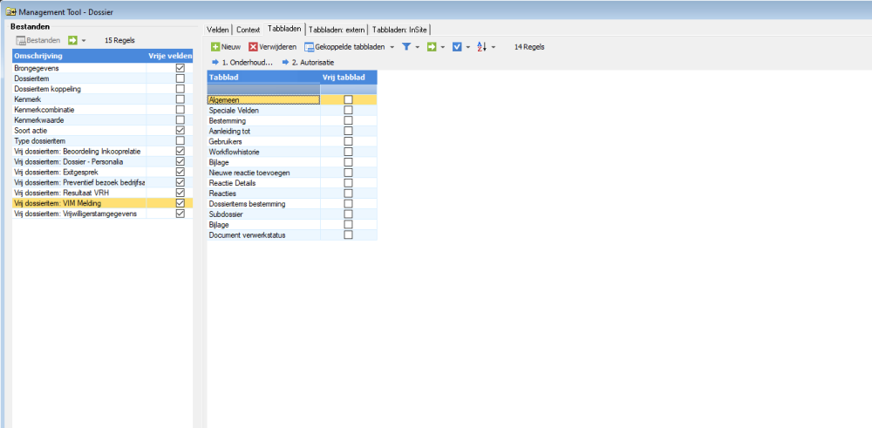872x428 pixels.
Task: Click the Nieuw green plus icon
Action: (x=215, y=46)
